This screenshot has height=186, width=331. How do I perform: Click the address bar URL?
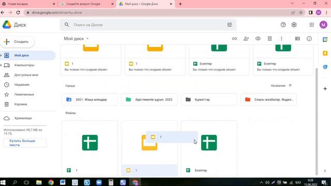(x=57, y=12)
